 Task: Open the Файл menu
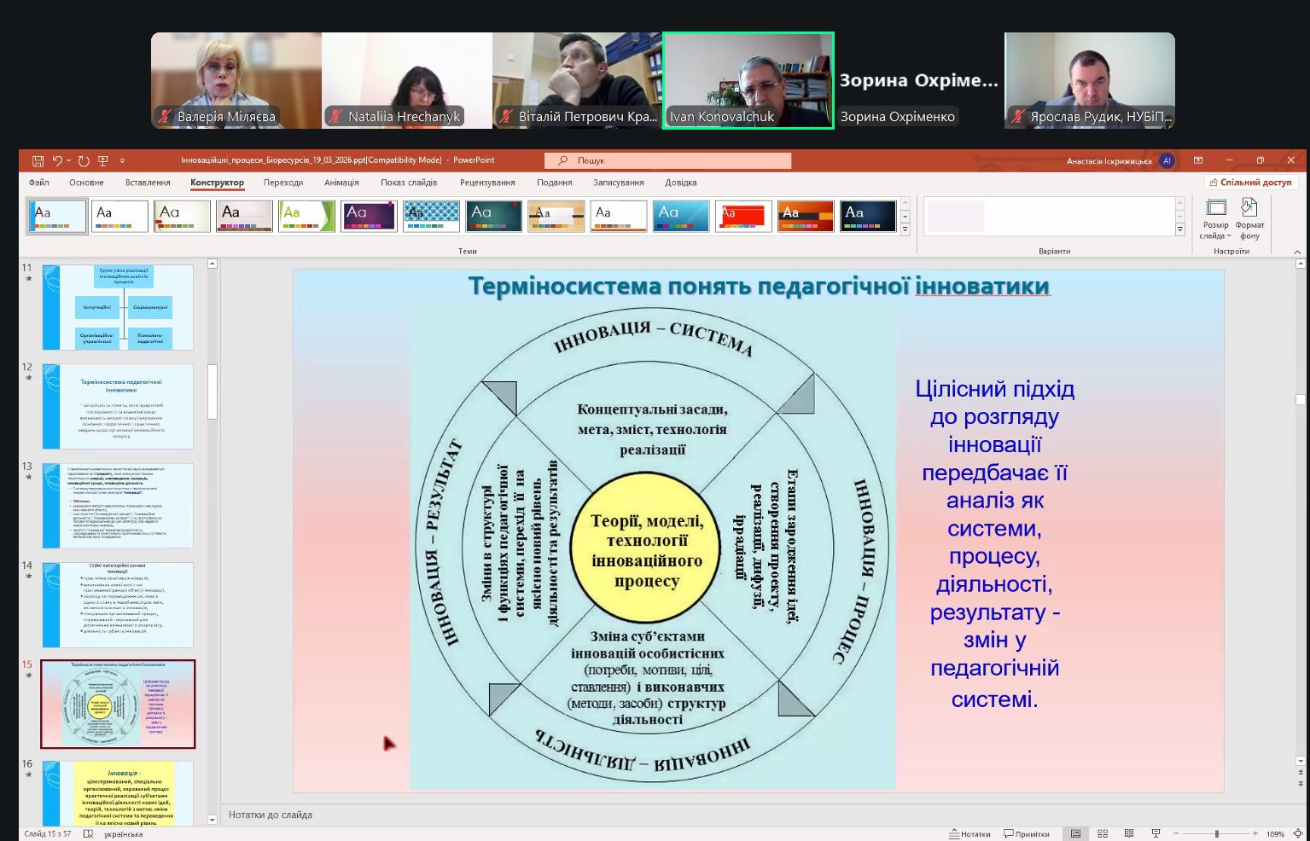coord(39,183)
